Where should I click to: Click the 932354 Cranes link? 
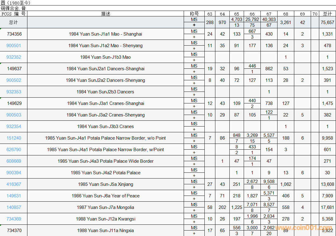point(14,127)
